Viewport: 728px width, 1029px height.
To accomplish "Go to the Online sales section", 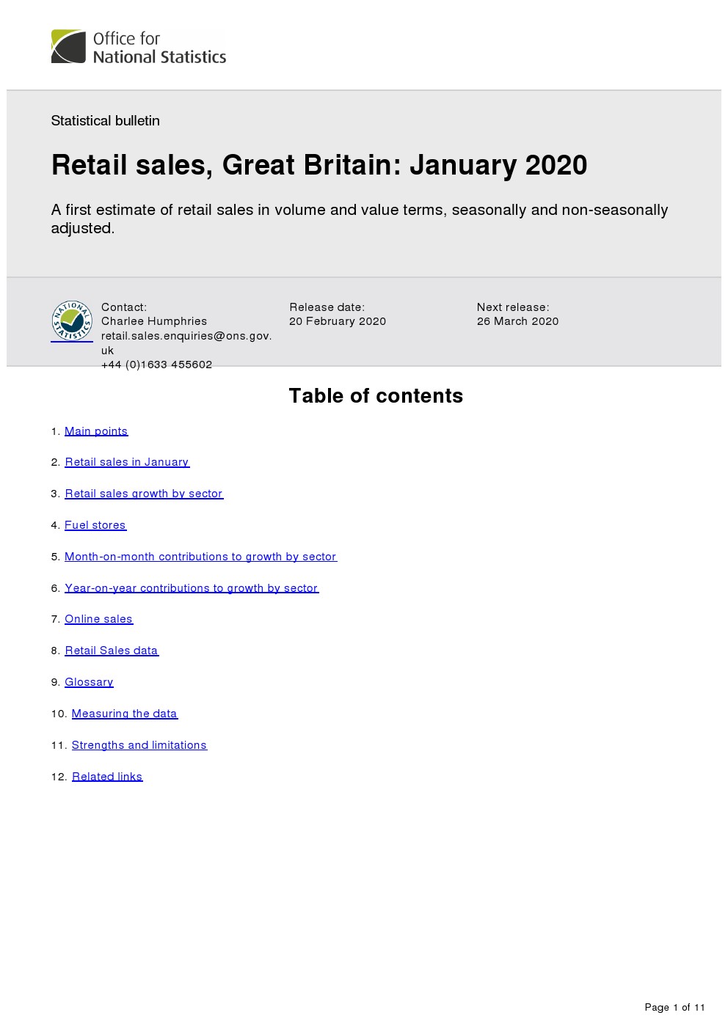I will (98, 619).
